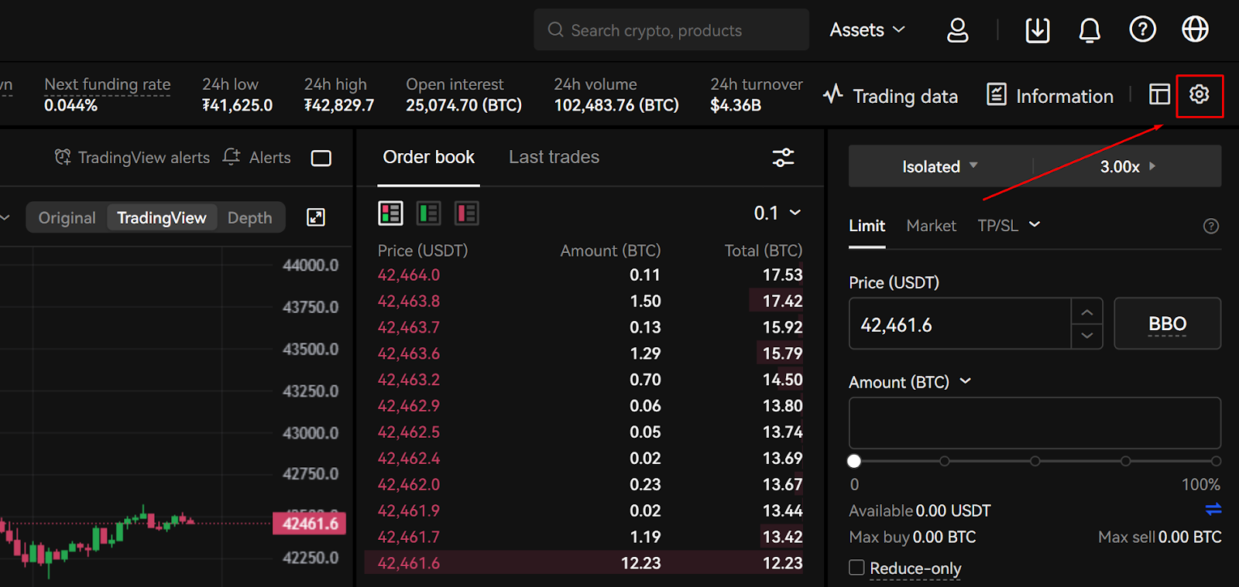Open order book filter settings icon

783,158
